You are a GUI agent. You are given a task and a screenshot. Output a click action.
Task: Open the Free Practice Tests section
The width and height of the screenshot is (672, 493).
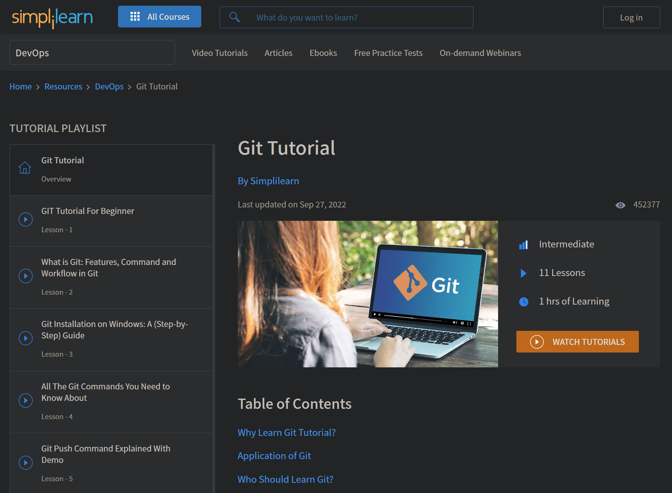[x=388, y=53]
